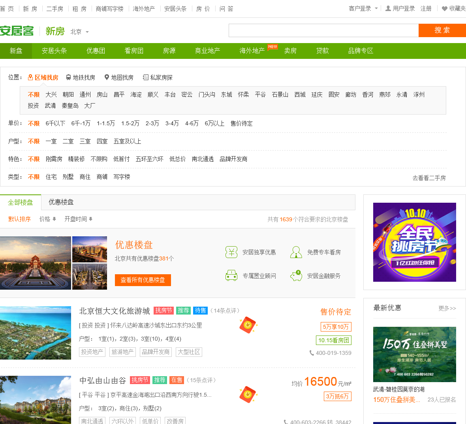Viewport: 466px width, 424px height.
Task: Click 商铺写字楼 in the top bar
Action: tap(110, 9)
